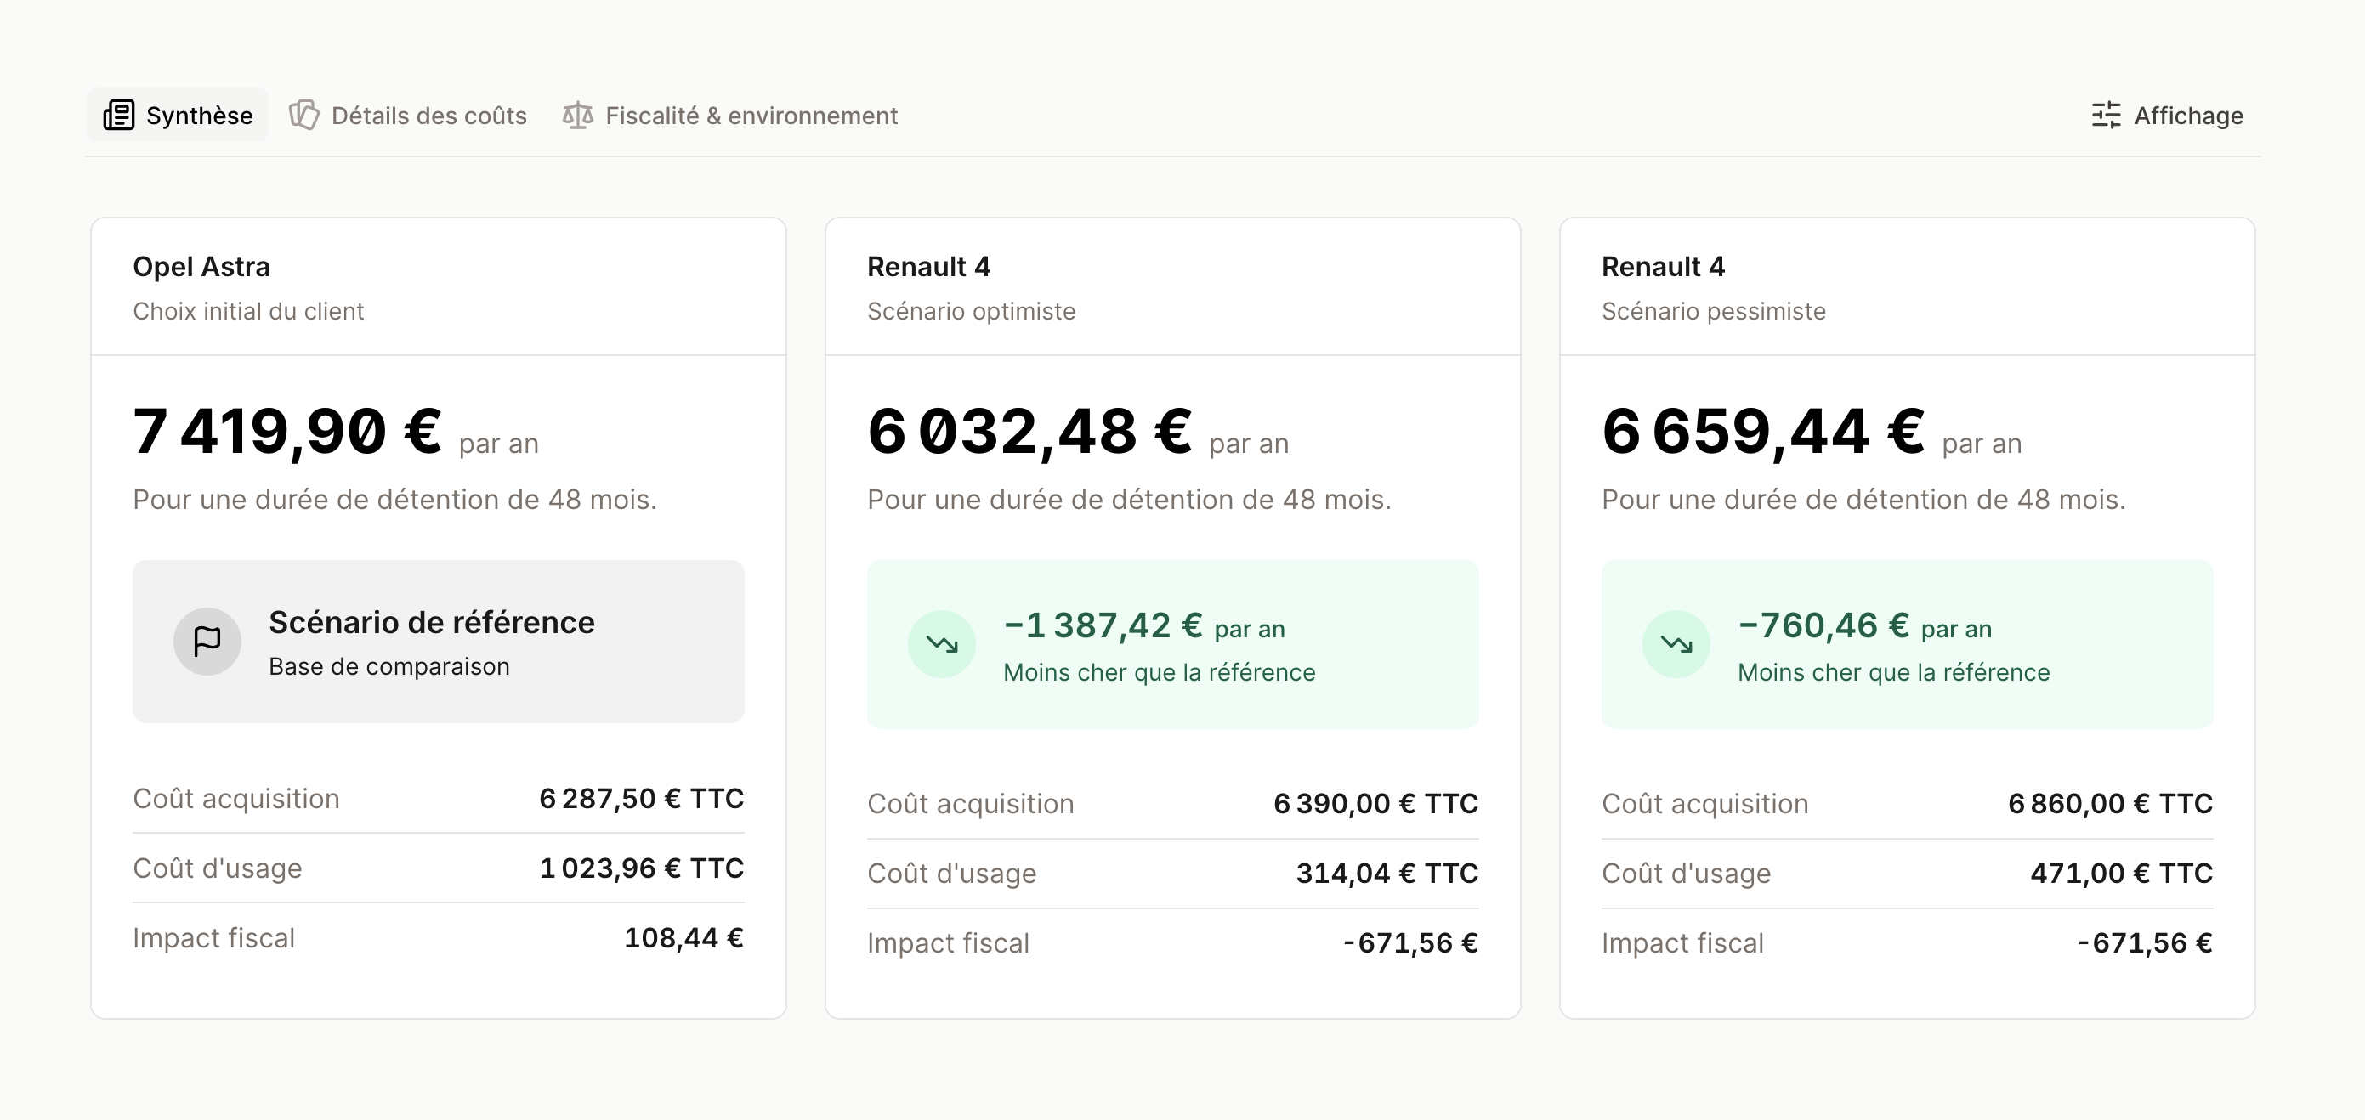2365x1120 pixels.
Task: Click Coût d'usage label in Scénario optimiste card
Action: tap(952, 874)
